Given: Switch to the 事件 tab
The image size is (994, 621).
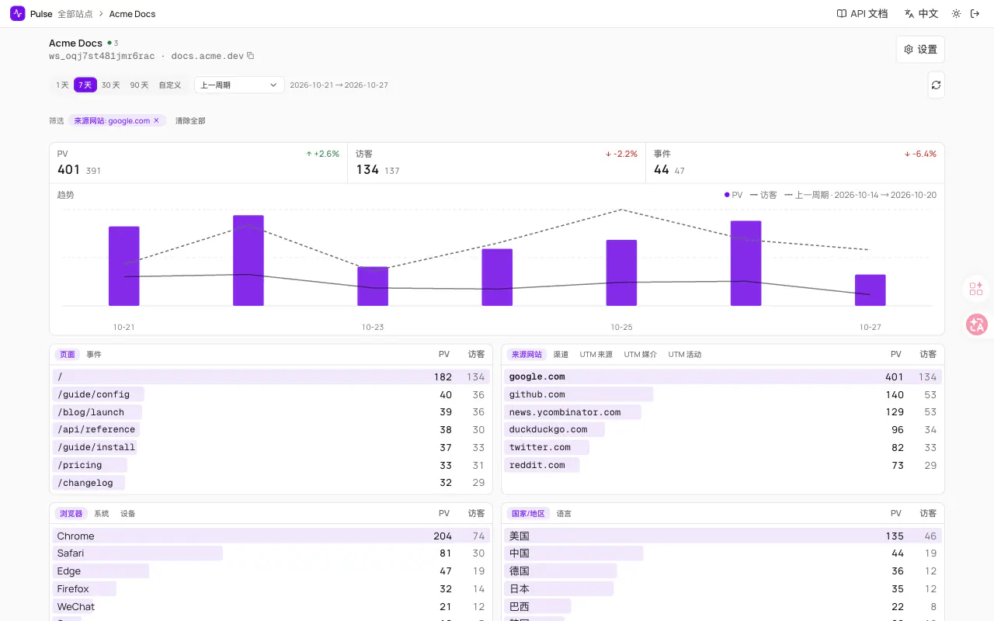Looking at the screenshot, I should [94, 354].
